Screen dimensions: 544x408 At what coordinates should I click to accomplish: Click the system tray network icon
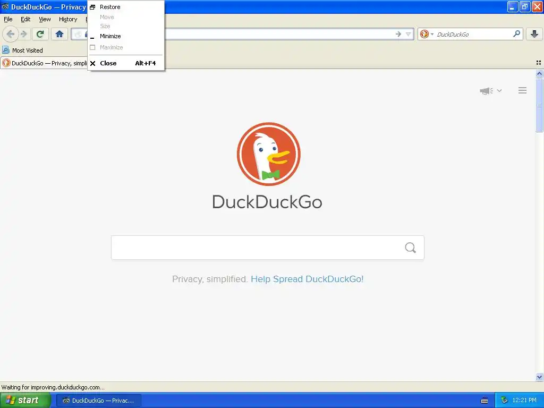[504, 401]
